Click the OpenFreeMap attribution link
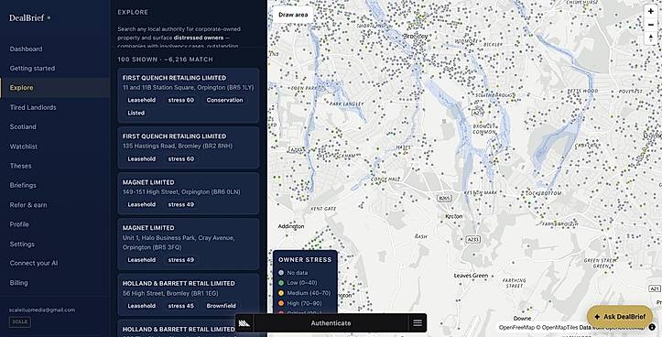The image size is (662, 337). [516, 327]
